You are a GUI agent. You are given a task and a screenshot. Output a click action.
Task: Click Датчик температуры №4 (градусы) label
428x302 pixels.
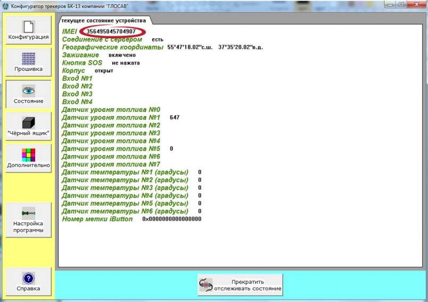(x=125, y=196)
